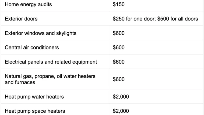This screenshot has width=204, height=115.
Task: Click the word "skylights" in the table
Action: (x=66, y=33)
